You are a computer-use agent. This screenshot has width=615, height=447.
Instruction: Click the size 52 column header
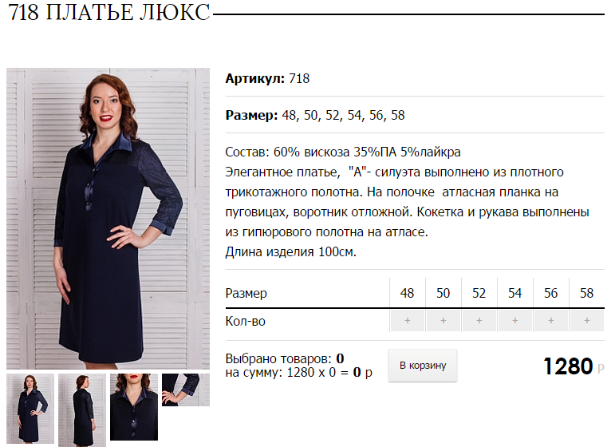(x=479, y=293)
